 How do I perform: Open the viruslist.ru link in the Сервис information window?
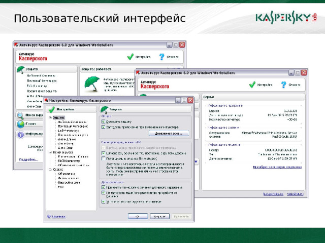(x=295, y=194)
